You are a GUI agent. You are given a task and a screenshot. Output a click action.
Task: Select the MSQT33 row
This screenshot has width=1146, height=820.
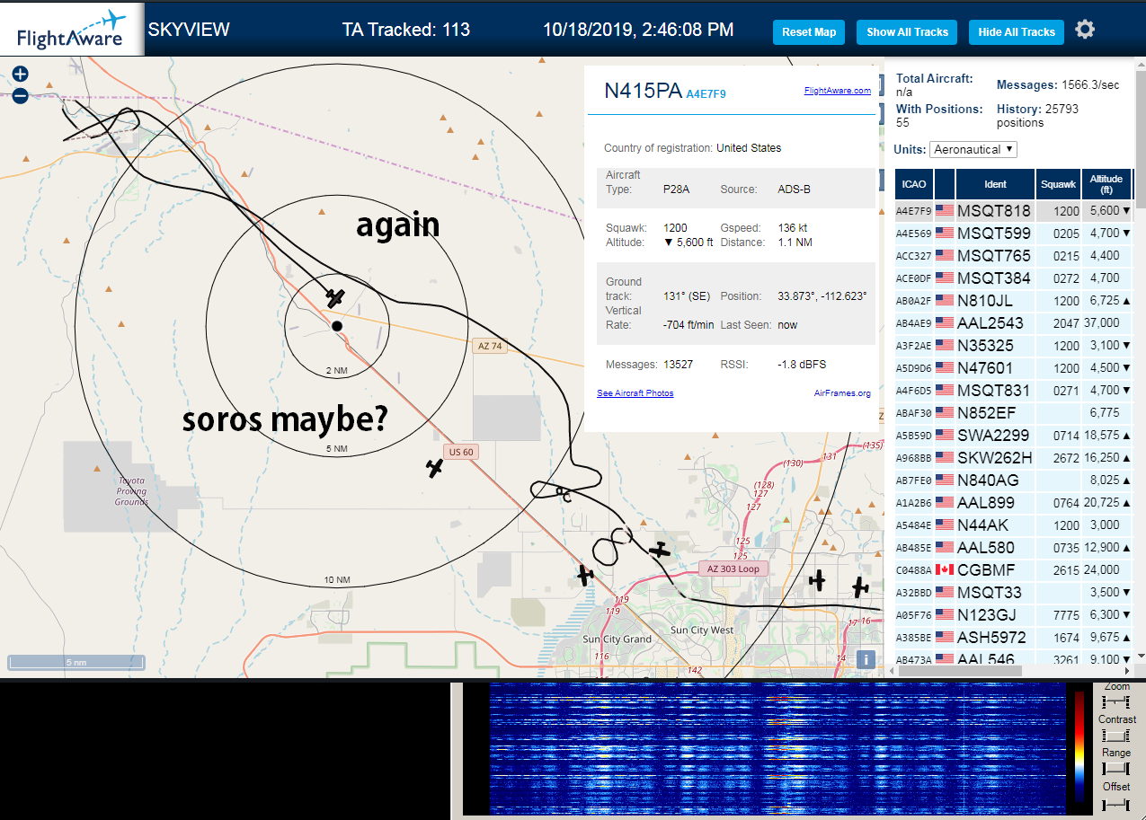click(1014, 593)
